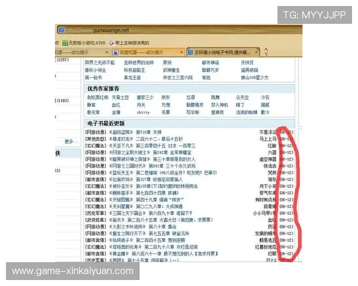Open the book 《偷天》
This screenshot has height=286, width=358.
(x=117, y=220)
